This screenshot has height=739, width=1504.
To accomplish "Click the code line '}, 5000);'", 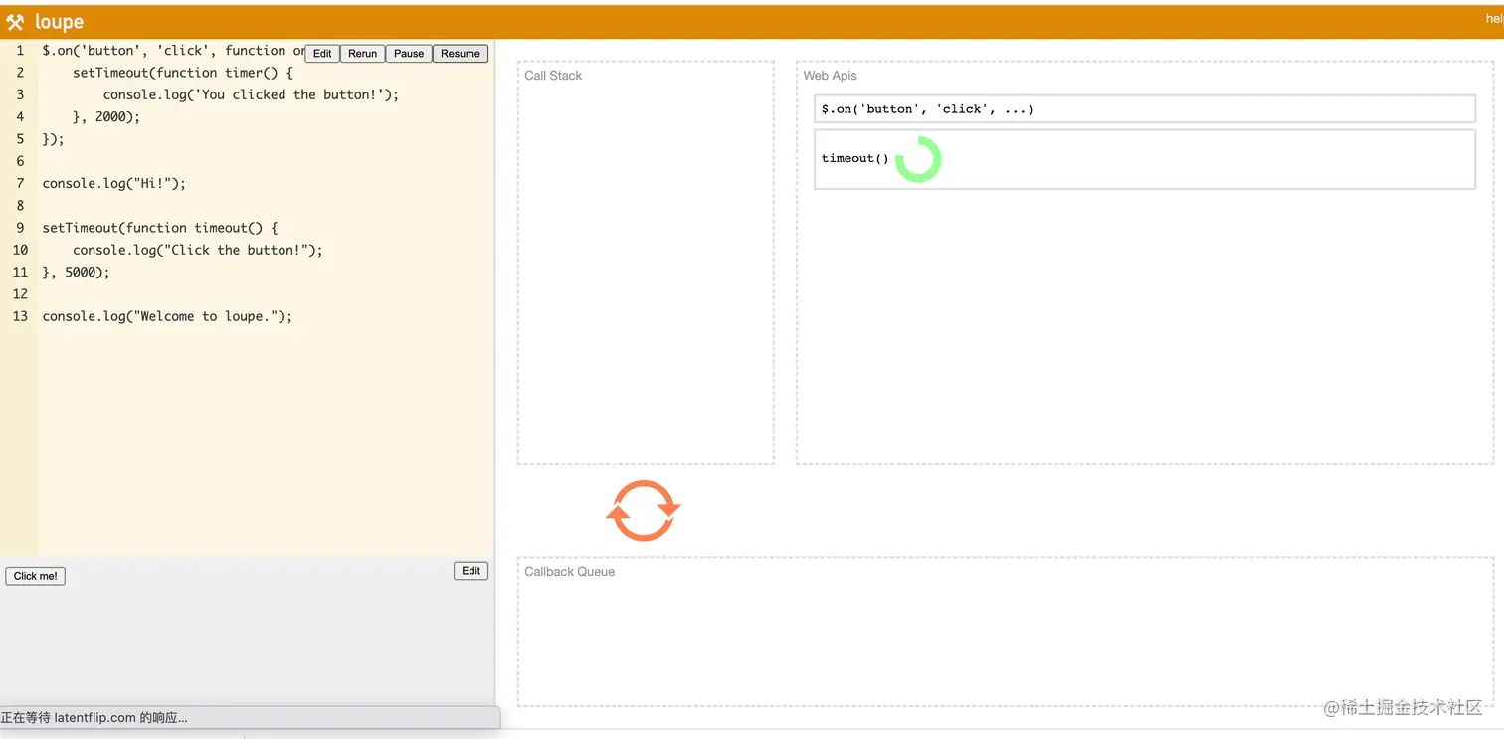I will 76,272.
